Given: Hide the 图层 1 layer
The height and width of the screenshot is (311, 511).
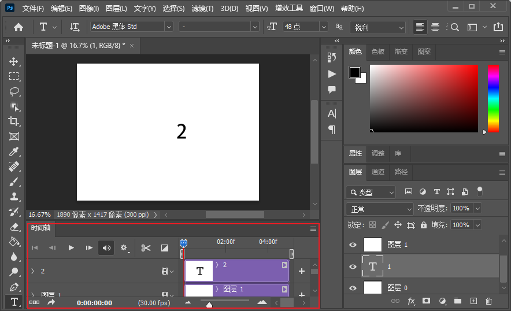Looking at the screenshot, I should pyautogui.click(x=353, y=245).
